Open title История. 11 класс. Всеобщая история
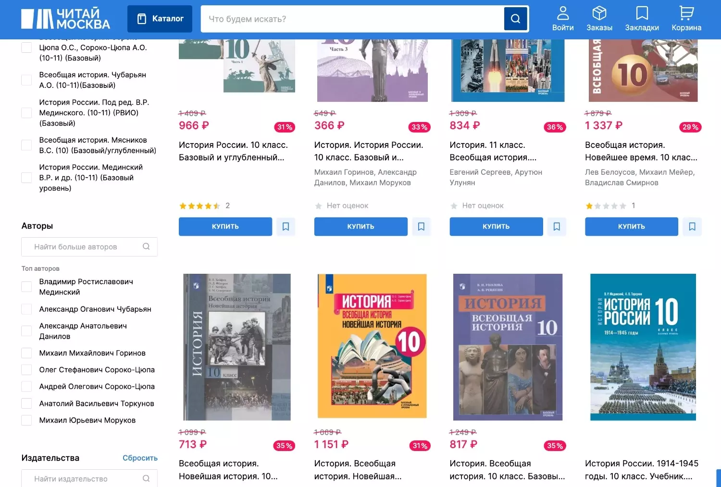The width and height of the screenshot is (721, 487). tap(493, 151)
